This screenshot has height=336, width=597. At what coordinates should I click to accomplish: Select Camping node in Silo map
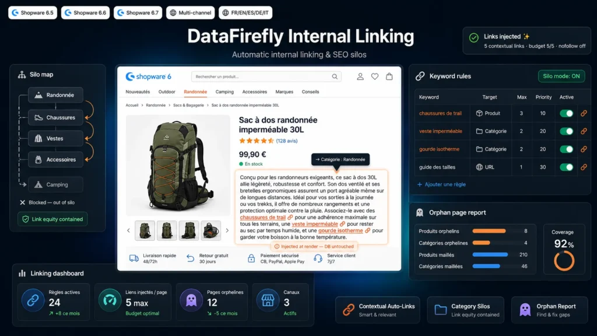click(55, 184)
